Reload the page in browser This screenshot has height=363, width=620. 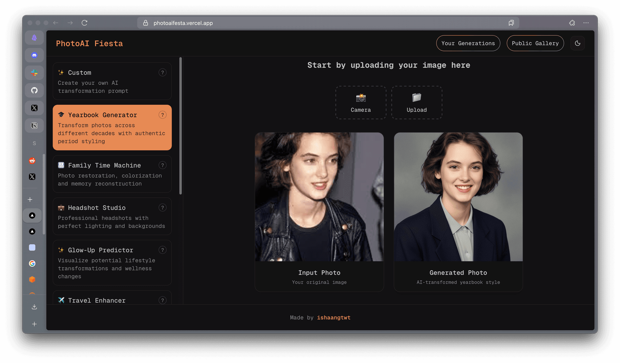click(85, 23)
